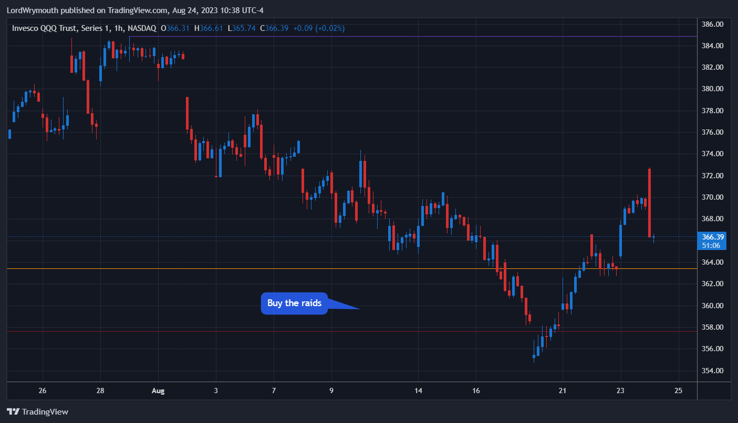Click the open value O366.31

coord(175,28)
